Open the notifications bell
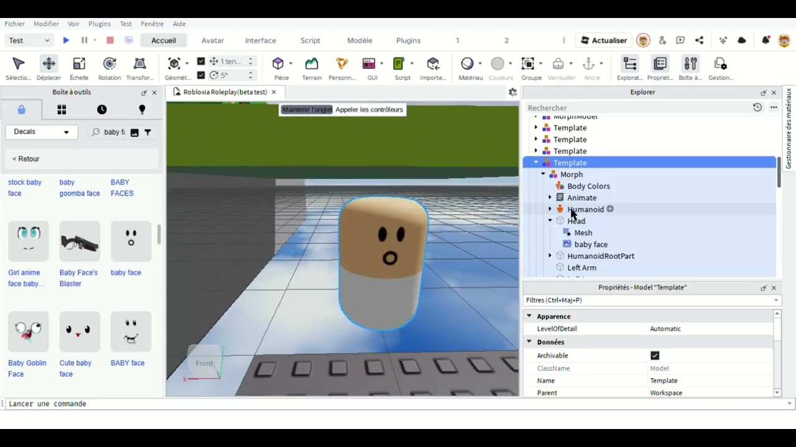The height and width of the screenshot is (447, 796). pos(766,40)
